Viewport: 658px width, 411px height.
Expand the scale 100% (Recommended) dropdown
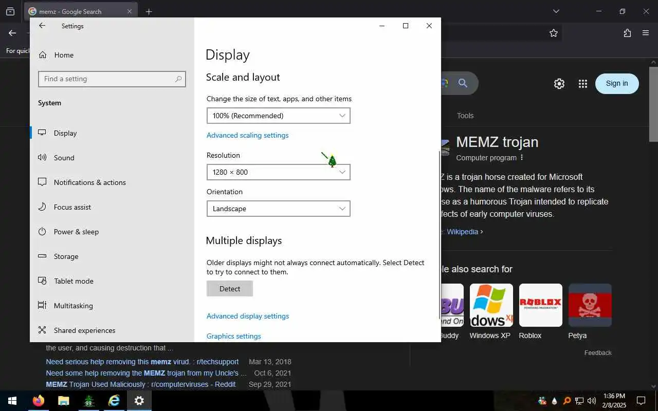tap(279, 116)
